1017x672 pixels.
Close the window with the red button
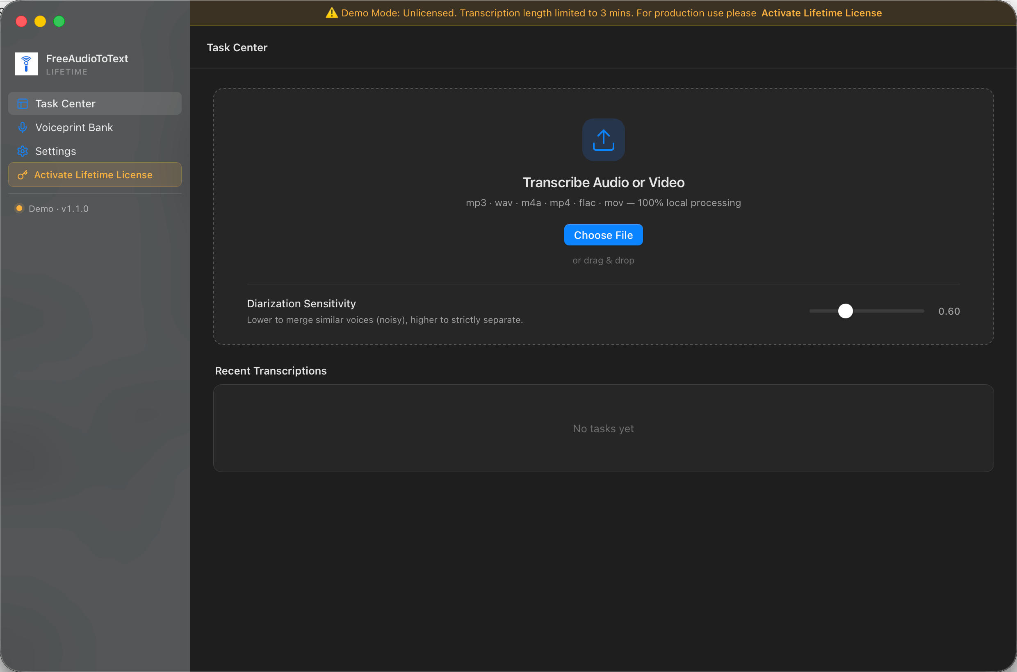tap(21, 21)
